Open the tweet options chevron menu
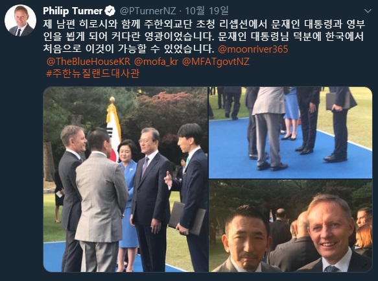The image size is (378, 281). [368, 11]
